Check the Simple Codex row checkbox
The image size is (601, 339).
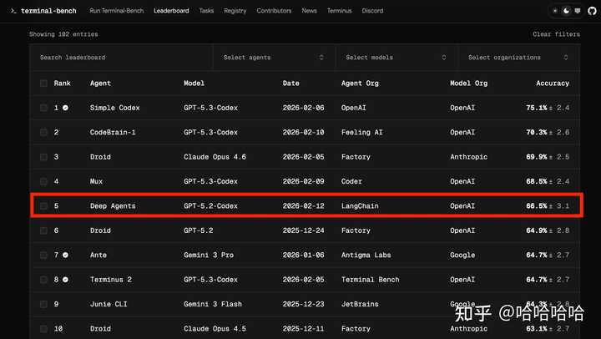coord(43,108)
